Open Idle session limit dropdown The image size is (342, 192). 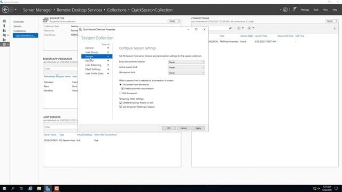(186, 73)
